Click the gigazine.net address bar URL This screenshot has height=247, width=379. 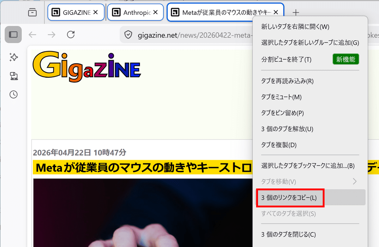coord(195,35)
